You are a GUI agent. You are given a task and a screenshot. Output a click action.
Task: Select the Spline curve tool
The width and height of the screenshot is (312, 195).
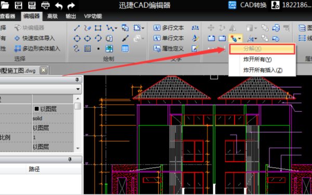click(x=76, y=49)
